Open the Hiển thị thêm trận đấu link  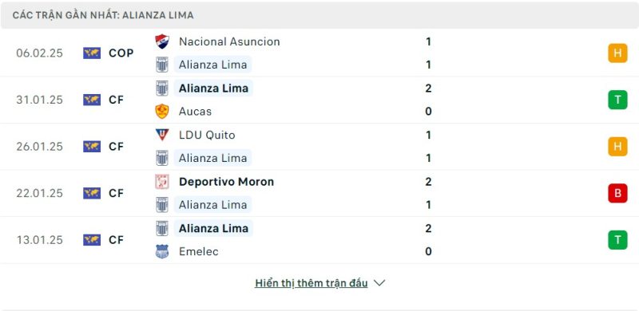[x=312, y=283]
